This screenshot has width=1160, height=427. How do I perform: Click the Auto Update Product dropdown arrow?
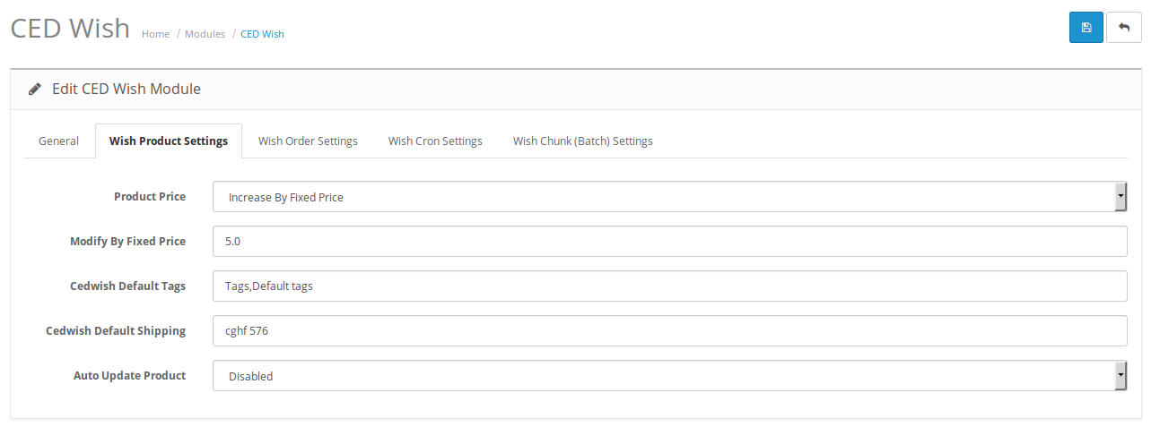1121,376
